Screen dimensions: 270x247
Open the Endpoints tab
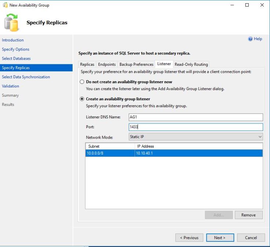pyautogui.click(x=107, y=64)
